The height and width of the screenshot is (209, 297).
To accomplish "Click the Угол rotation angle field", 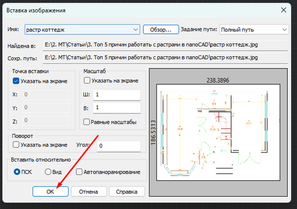I will tap(118, 146).
